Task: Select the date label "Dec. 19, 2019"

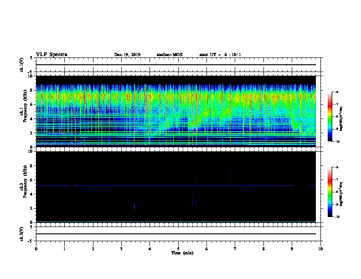Action: tap(127, 55)
